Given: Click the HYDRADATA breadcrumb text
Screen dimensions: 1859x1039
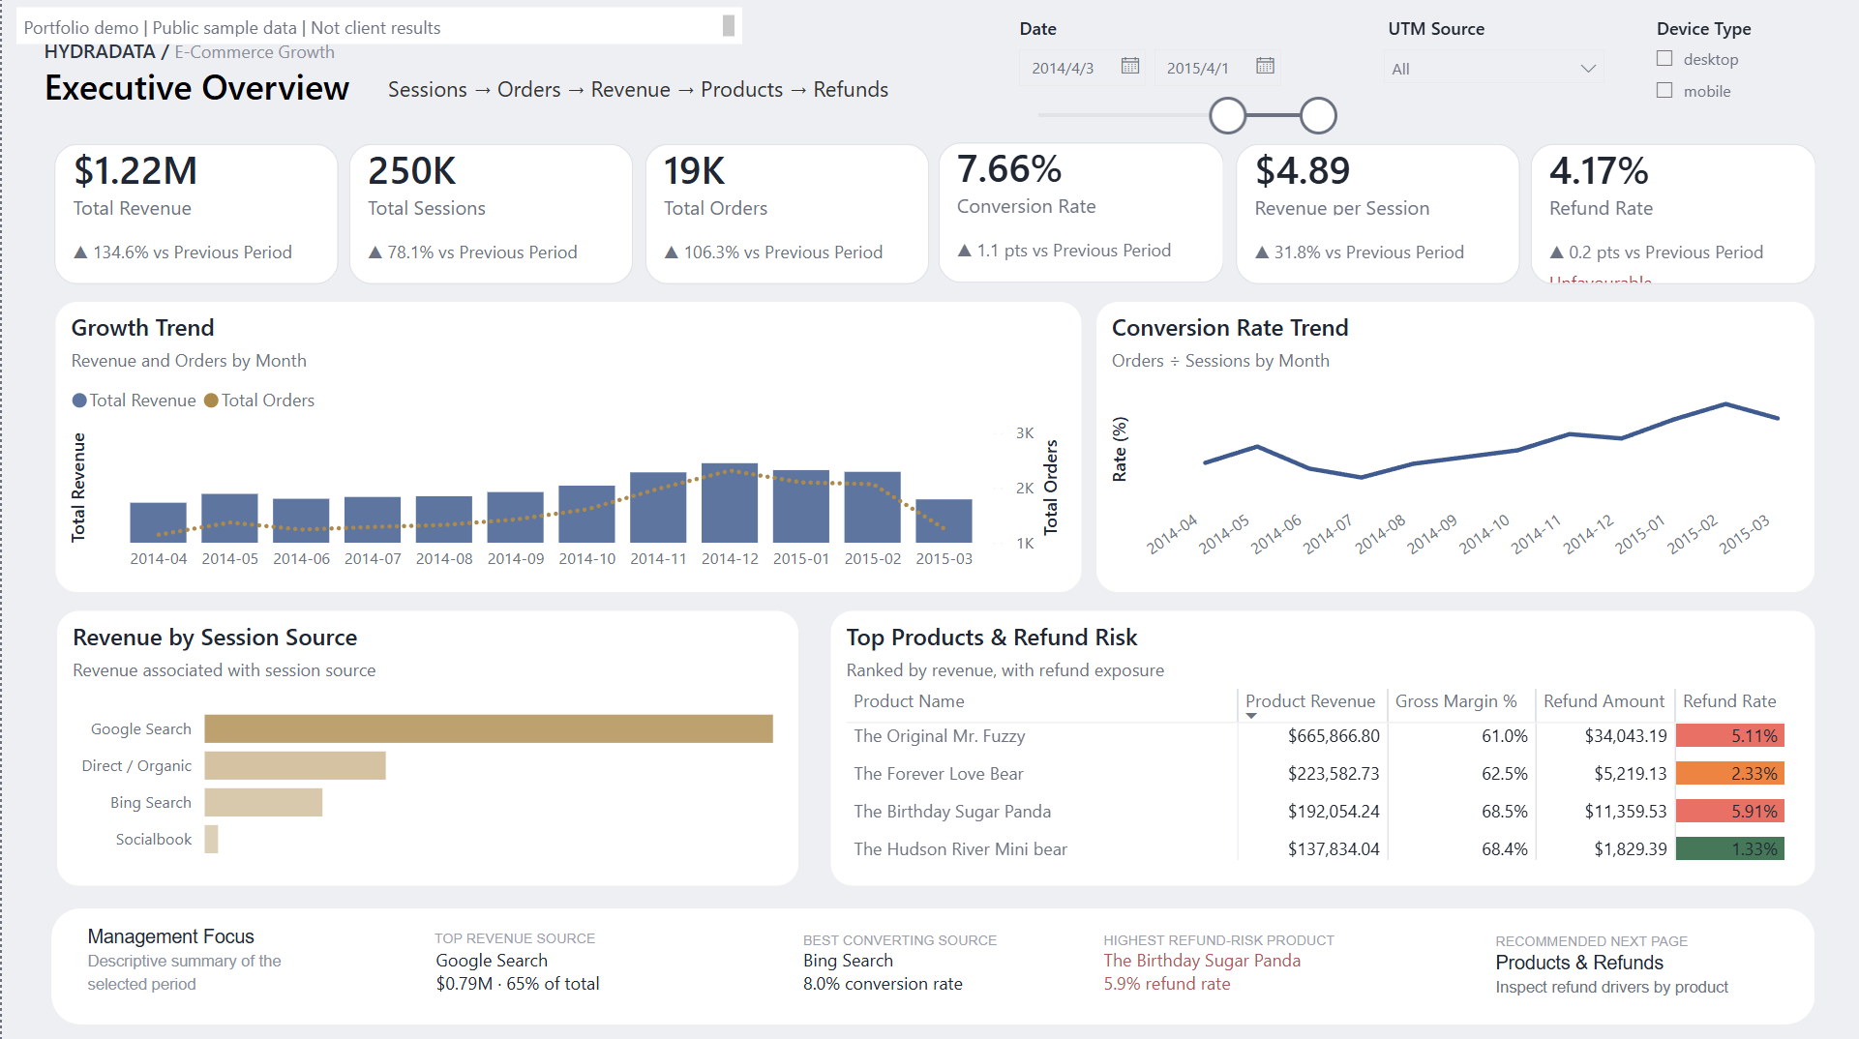Looking at the screenshot, I should click(100, 52).
